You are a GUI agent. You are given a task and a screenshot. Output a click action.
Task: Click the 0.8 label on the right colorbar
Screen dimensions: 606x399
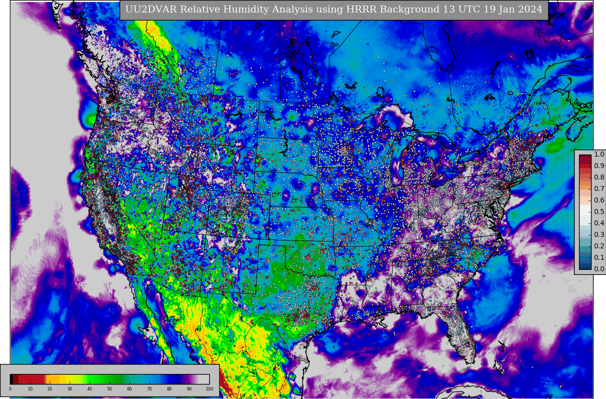pyautogui.click(x=599, y=177)
